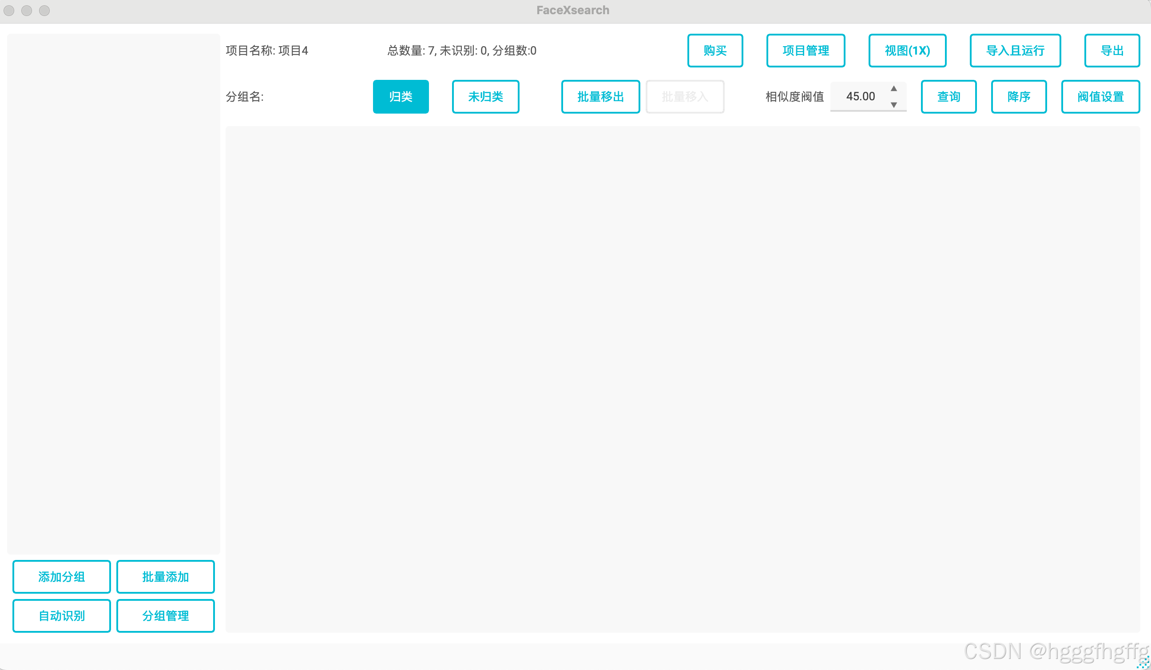Viewport: 1151px width, 670px height.
Task: Change the 视图(1X) view scale
Action: [x=907, y=51]
